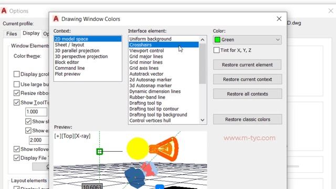The width and height of the screenshot is (336, 189).
Task: Click the green pickbox crosshair in preview
Action: coord(99,152)
